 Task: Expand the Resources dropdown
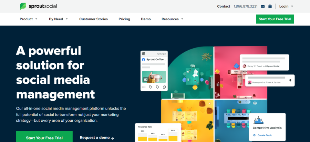click(173, 19)
